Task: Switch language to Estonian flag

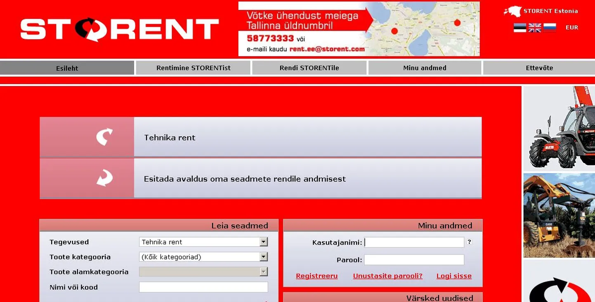Action: 520,28
